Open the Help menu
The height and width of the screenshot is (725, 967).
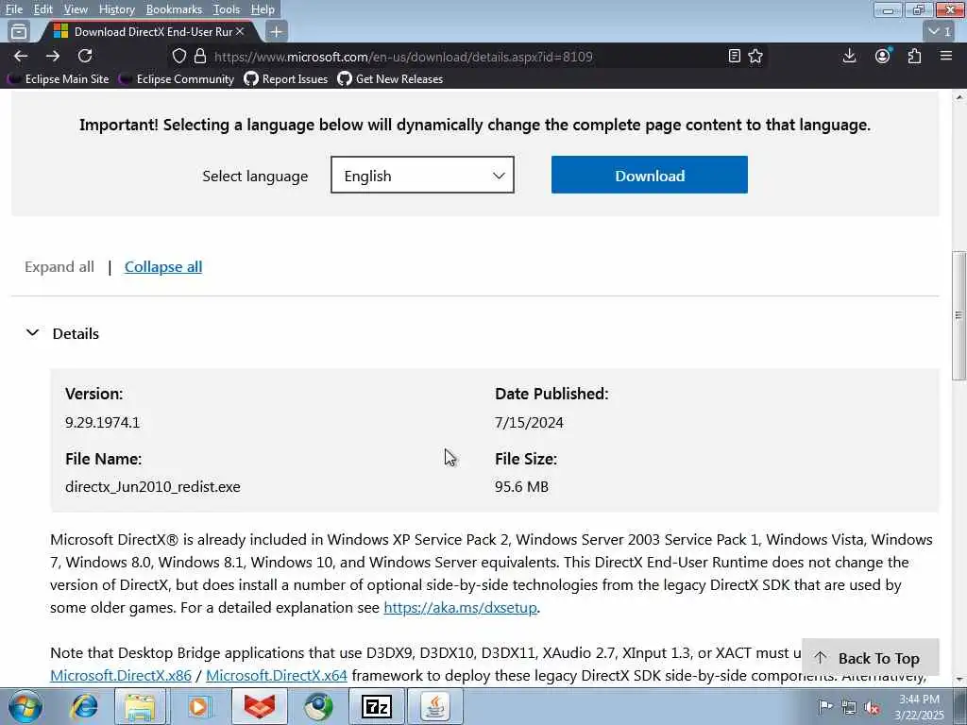click(x=263, y=9)
